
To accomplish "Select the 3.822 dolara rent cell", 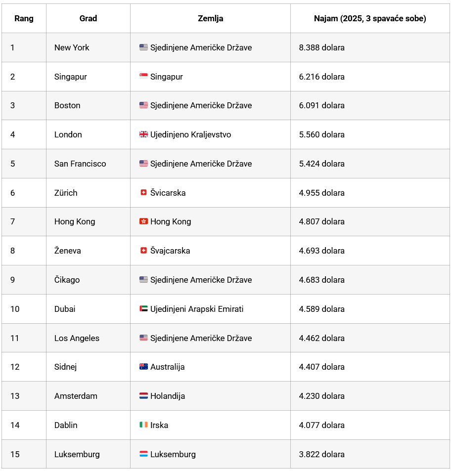I will coord(322,454).
